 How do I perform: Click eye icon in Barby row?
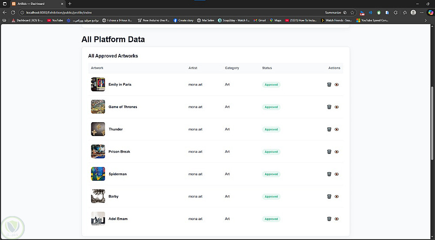click(337, 197)
